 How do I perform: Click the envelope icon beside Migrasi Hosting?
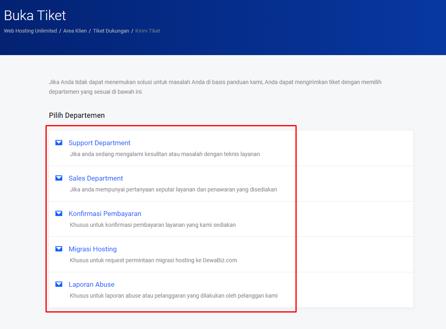[59, 249]
